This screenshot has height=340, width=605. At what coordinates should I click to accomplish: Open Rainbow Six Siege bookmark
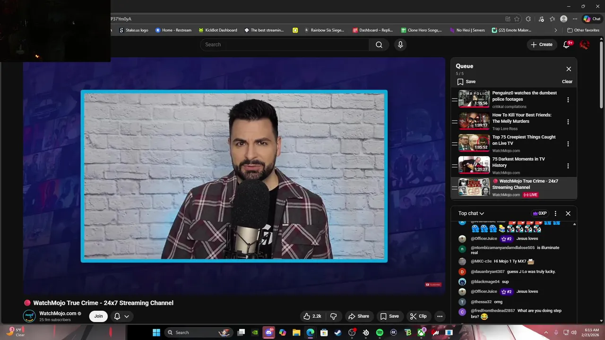(324, 30)
